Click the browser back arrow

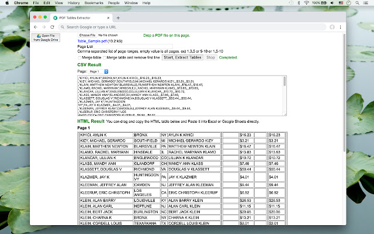36,27
